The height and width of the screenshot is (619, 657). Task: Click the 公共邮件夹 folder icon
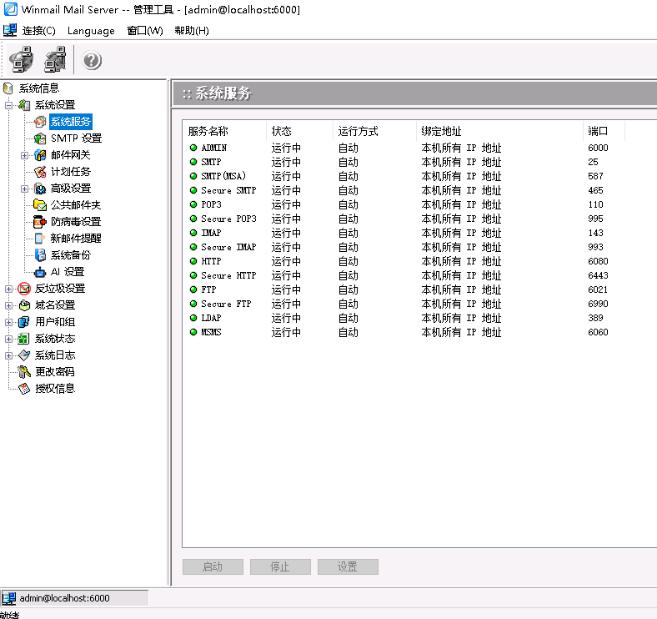pos(40,205)
